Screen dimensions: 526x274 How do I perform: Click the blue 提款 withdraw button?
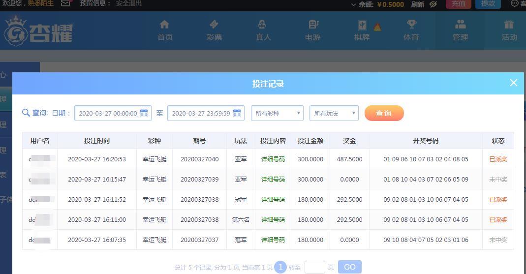[x=488, y=3]
